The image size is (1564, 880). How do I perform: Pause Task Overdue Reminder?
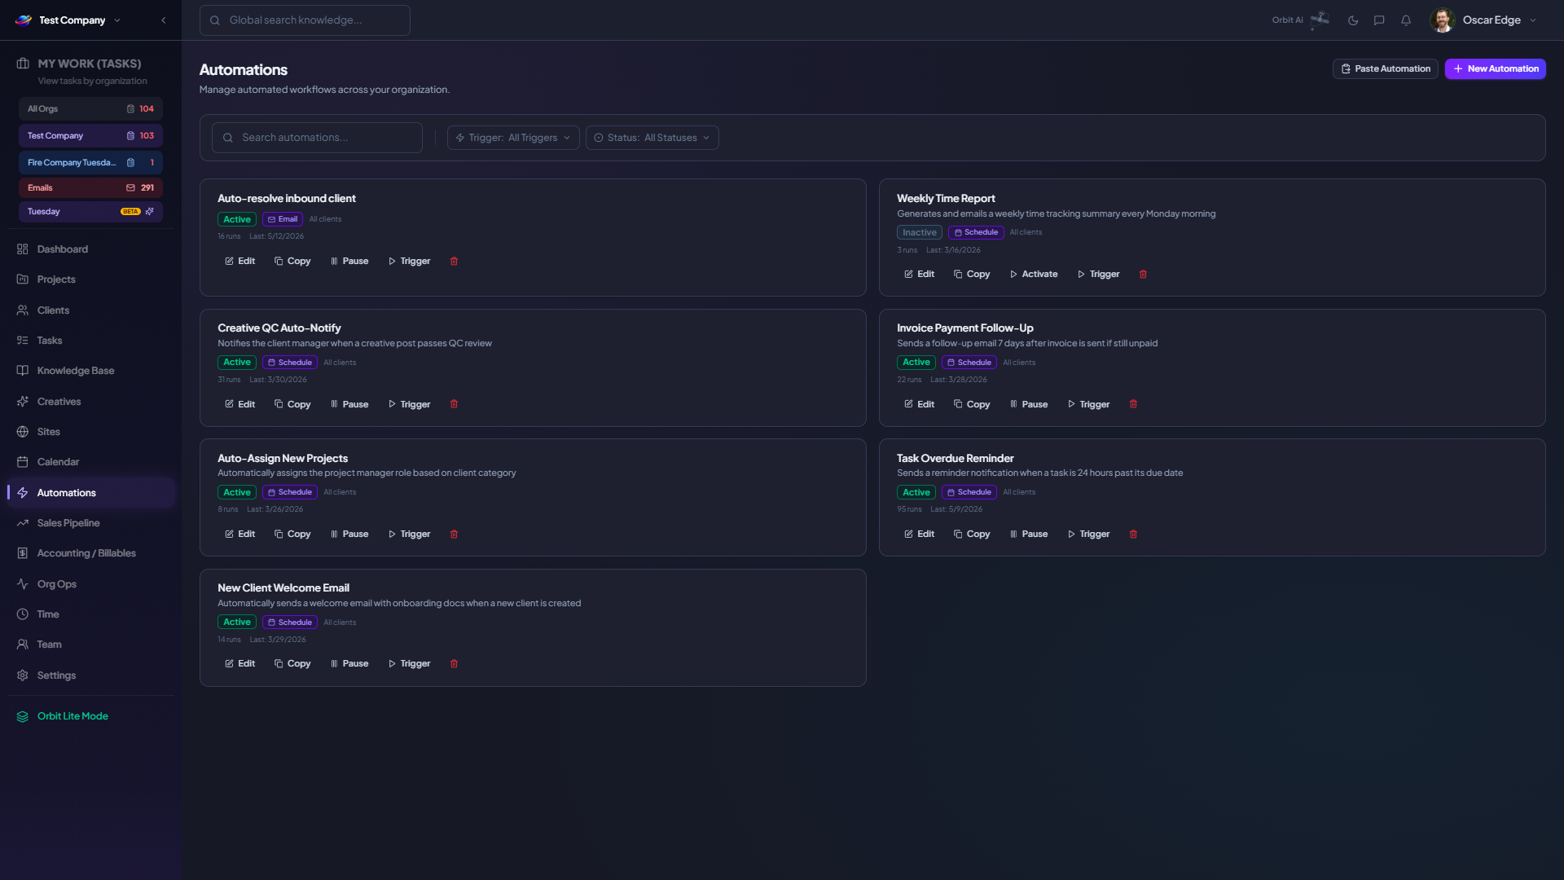point(1029,535)
